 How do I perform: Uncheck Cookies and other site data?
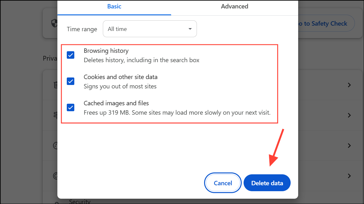click(70, 81)
